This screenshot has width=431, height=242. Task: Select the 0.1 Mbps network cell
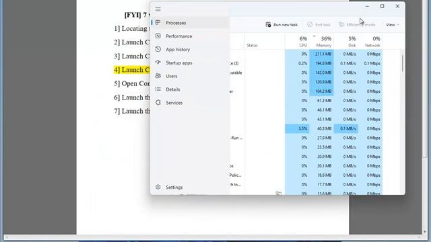click(x=370, y=63)
